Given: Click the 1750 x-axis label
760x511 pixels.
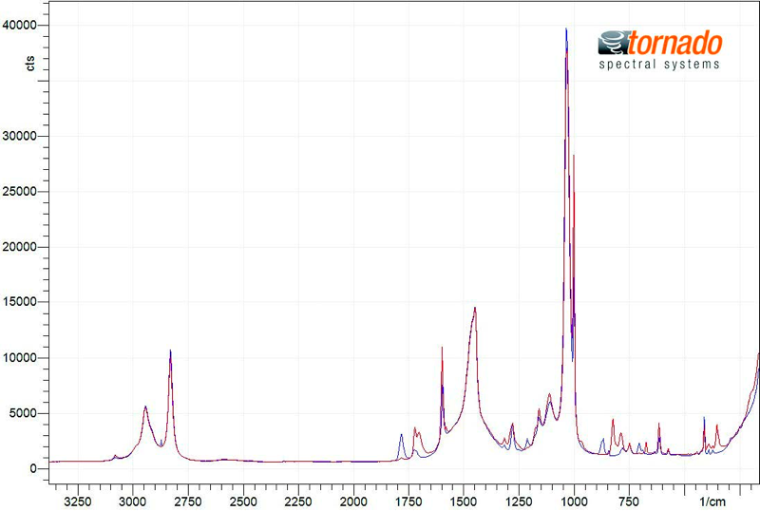Looking at the screenshot, I should point(408,502).
